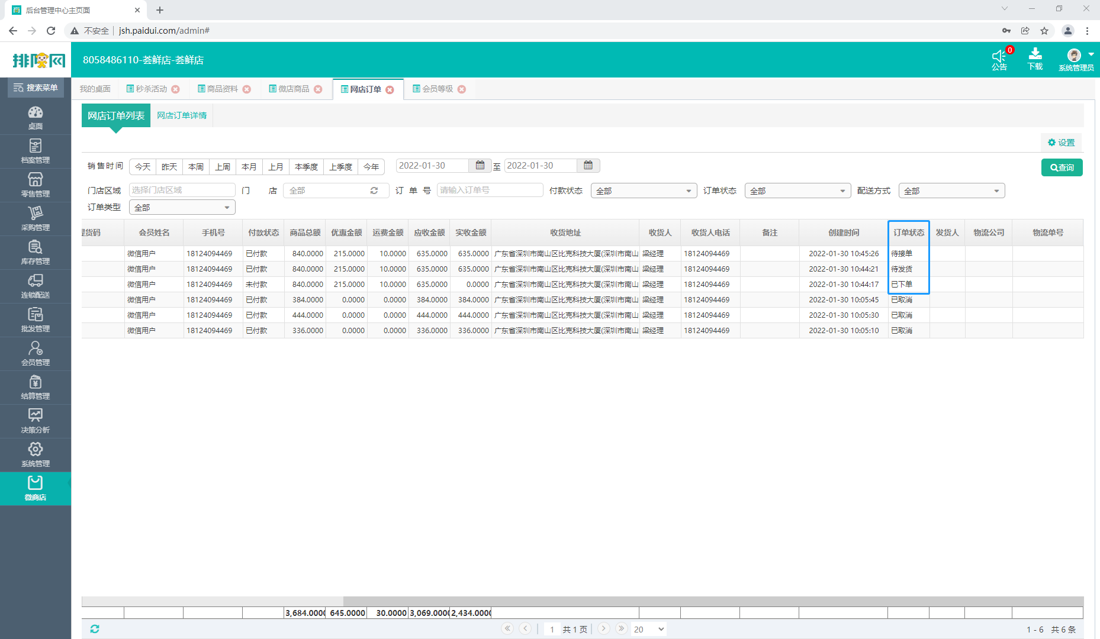Open the 设置 settings button
1100x639 pixels.
[1061, 143]
